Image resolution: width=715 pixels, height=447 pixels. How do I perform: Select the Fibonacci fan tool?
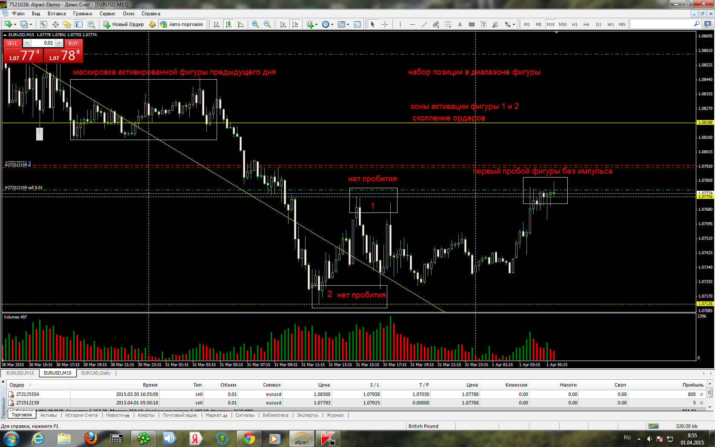495,24
